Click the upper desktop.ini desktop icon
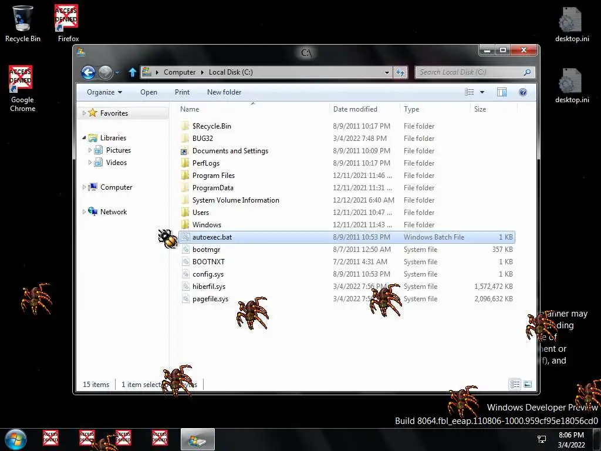Viewport: 601px width, 451px height. [572, 25]
